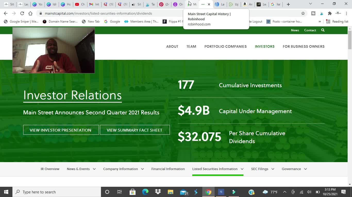
Task: Click the webcam video overlay thumbnail
Action: pyautogui.click(x=54, y=50)
